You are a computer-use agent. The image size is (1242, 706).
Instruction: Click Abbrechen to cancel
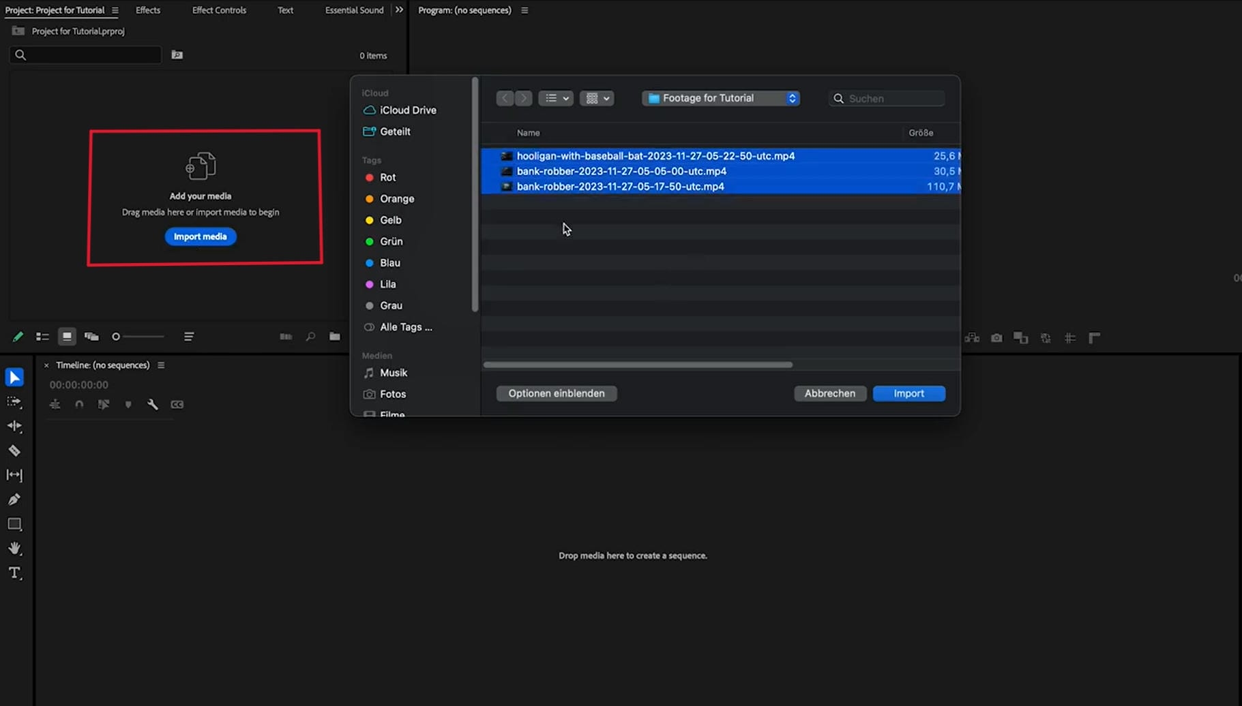coord(830,393)
